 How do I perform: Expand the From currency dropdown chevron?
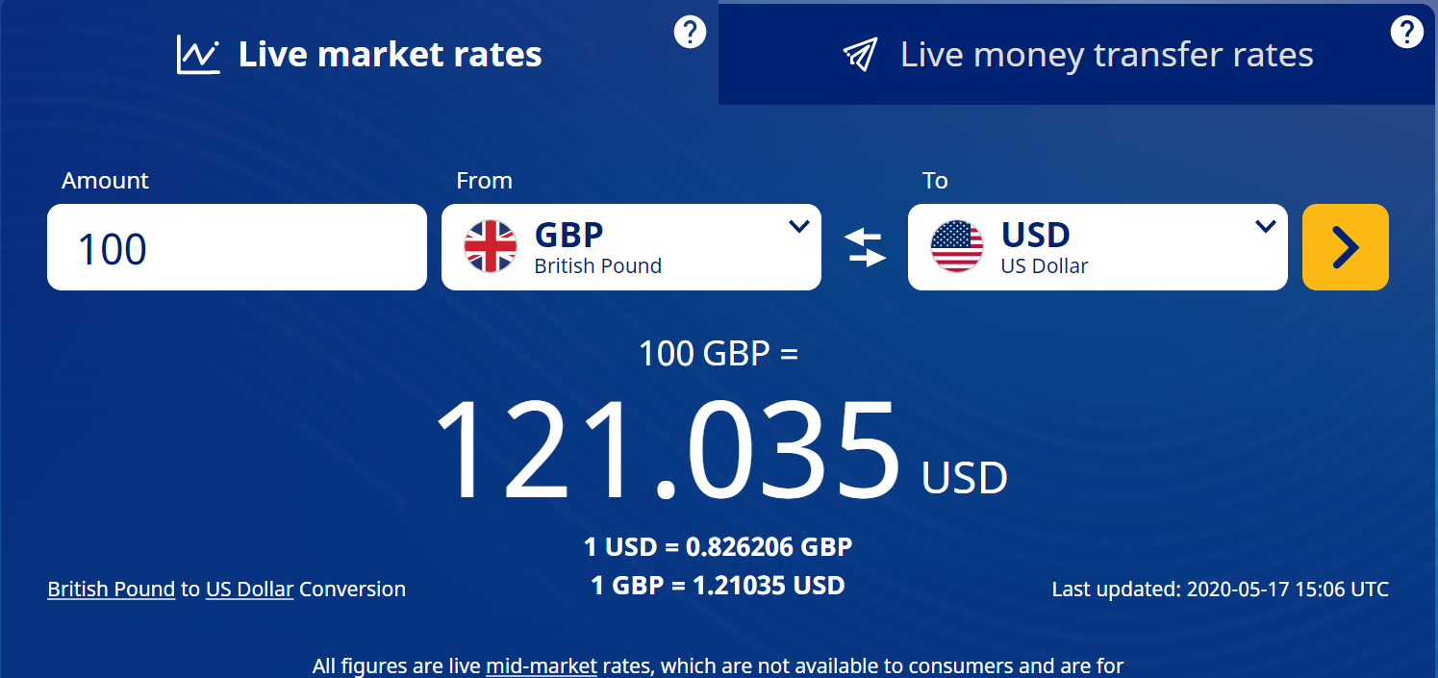(798, 227)
